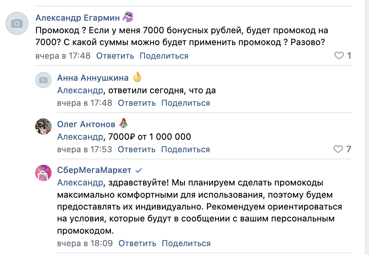
Task: Open Александр Егармин's profile via name
Action: pos(78,18)
